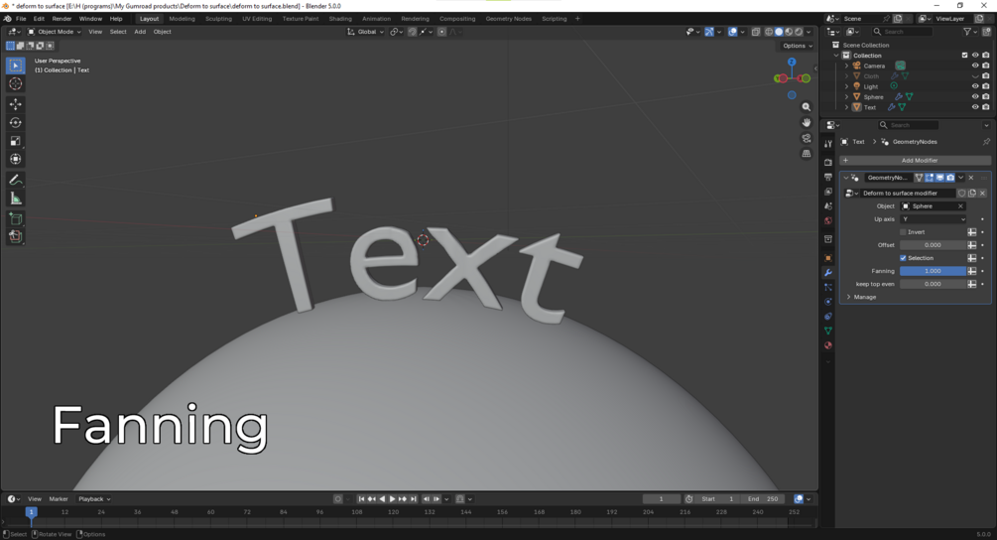This screenshot has width=997, height=540.
Task: Click the viewport zoom magnifier icon
Action: click(x=807, y=107)
